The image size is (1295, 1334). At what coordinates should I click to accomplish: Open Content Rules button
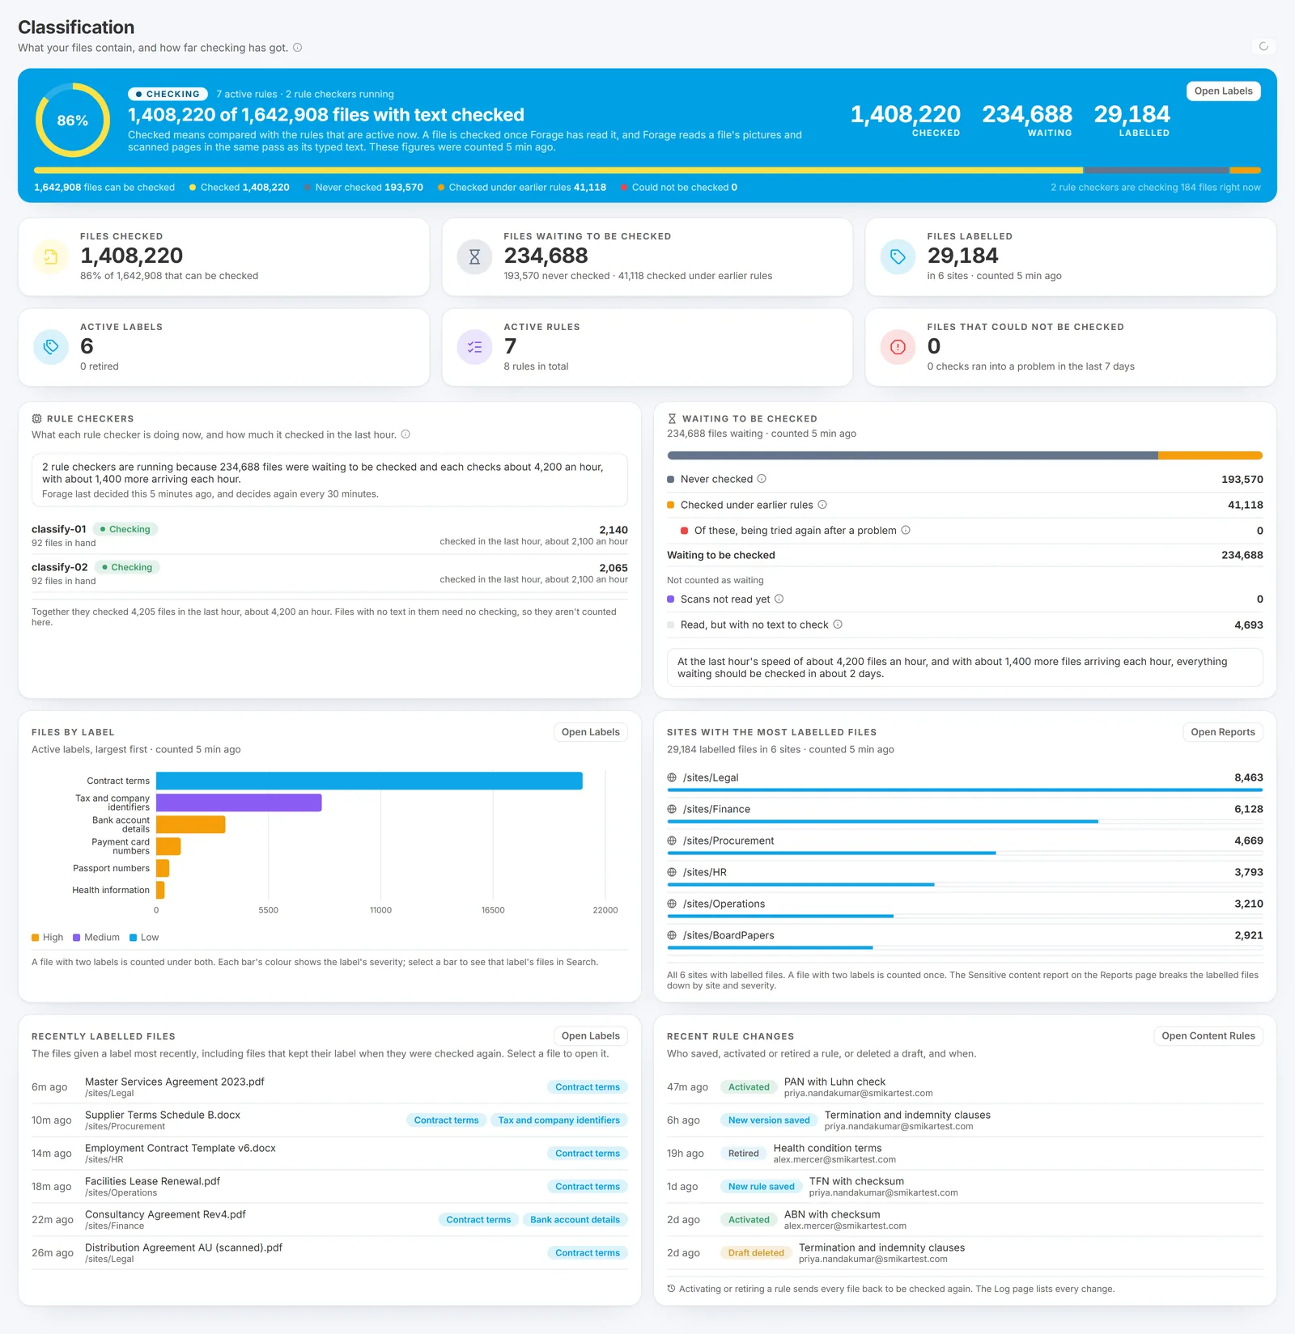coord(1208,1036)
